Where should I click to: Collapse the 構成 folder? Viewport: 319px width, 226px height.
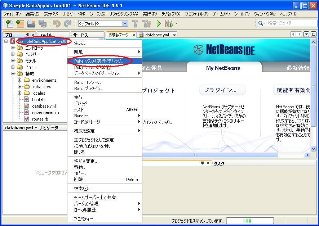[13, 74]
